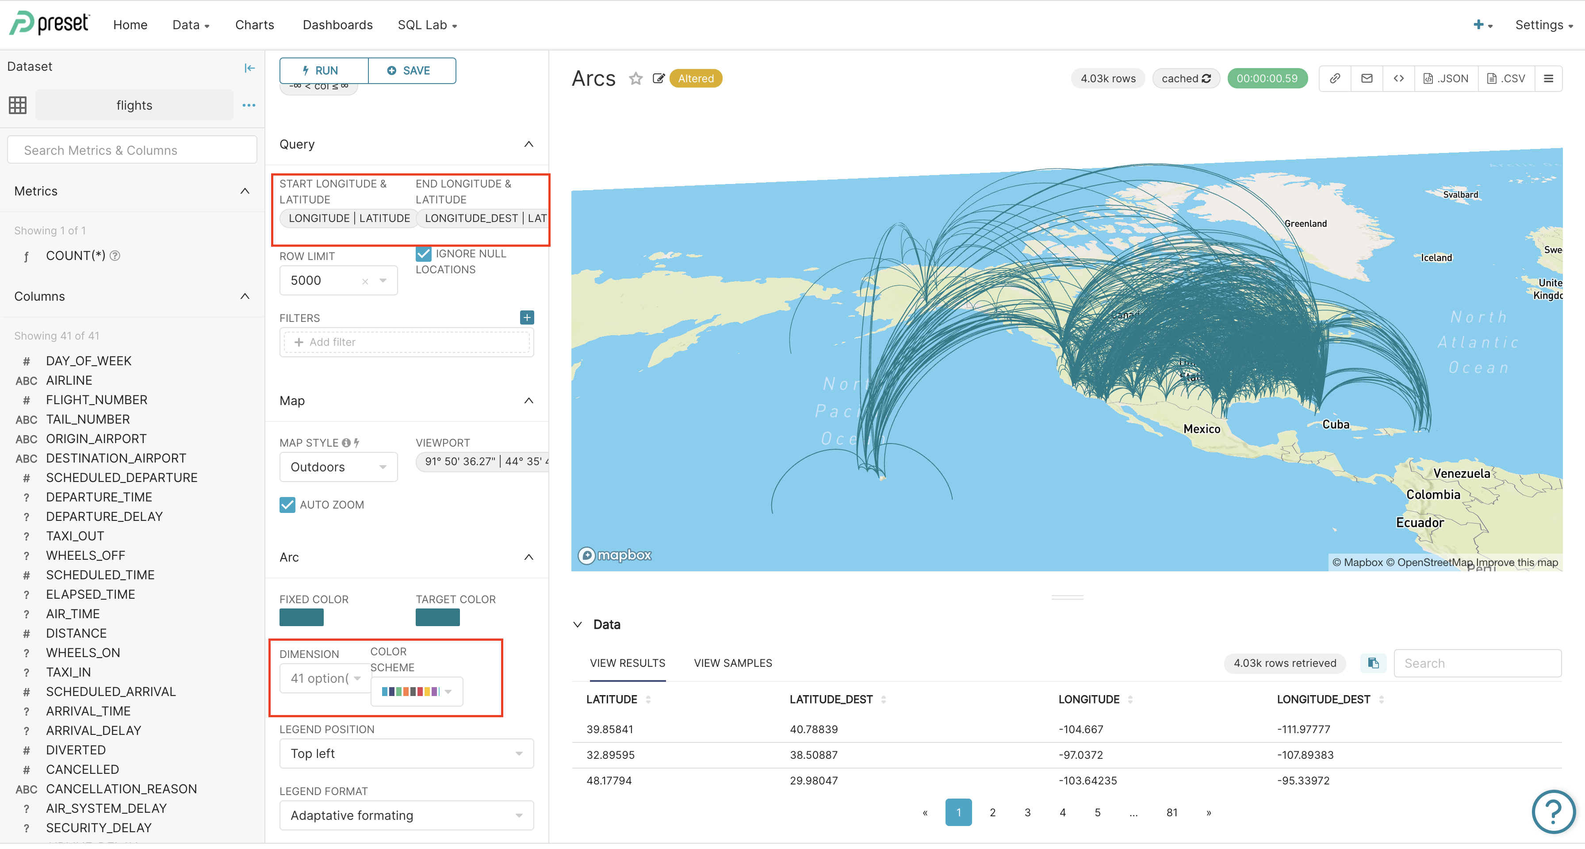
Task: Click the Search Metrics & Columns field
Action: pyautogui.click(x=132, y=150)
